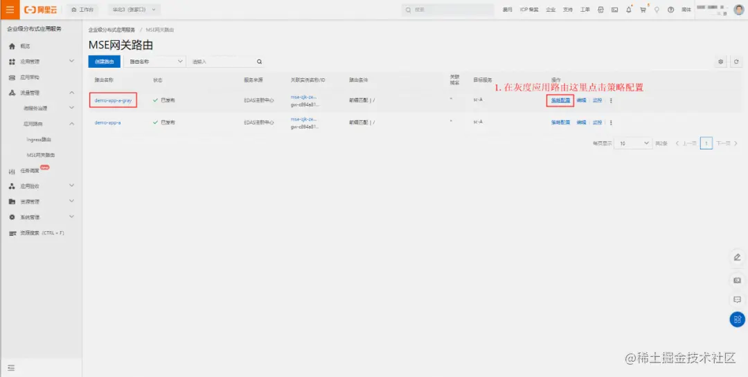Open the shopping cart icon
Image resolution: width=748 pixels, height=377 pixels.
643,10
